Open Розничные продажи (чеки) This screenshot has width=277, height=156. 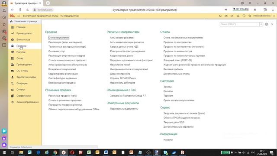[63, 96]
